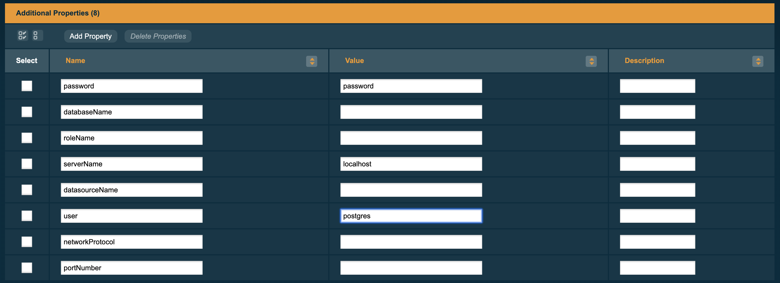Image resolution: width=780 pixels, height=283 pixels.
Task: Click the Delete Properties button
Action: pyautogui.click(x=158, y=36)
